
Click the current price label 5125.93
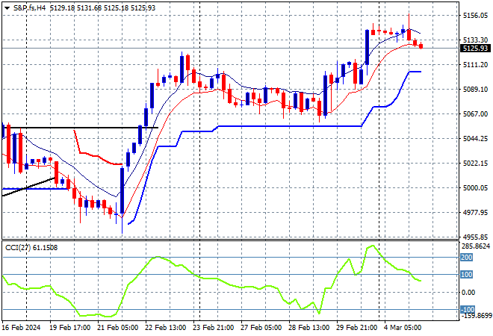tap(475, 49)
